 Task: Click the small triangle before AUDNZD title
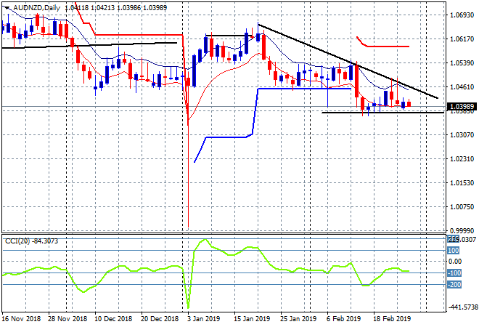7,8
